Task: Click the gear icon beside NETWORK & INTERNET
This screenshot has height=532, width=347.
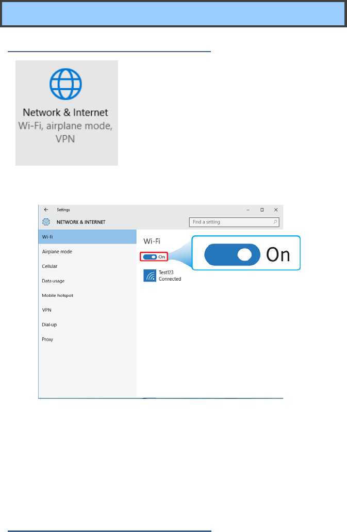Action: tap(46, 222)
